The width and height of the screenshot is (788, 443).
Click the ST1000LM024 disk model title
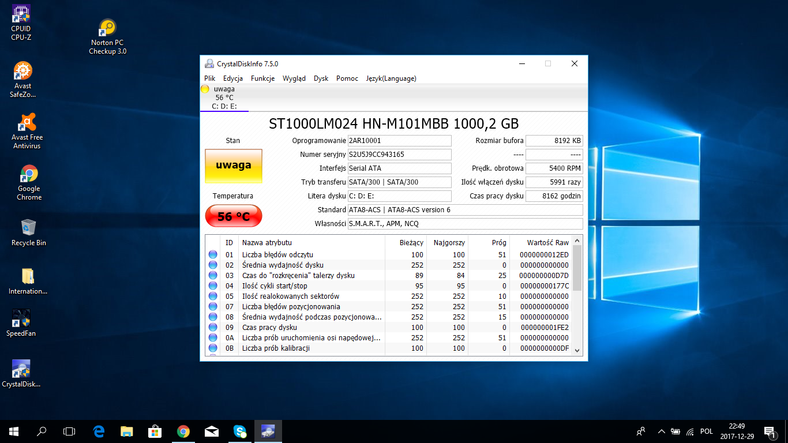pos(394,123)
